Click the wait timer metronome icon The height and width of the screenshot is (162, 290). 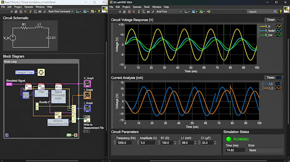pyautogui.click(x=41, y=72)
